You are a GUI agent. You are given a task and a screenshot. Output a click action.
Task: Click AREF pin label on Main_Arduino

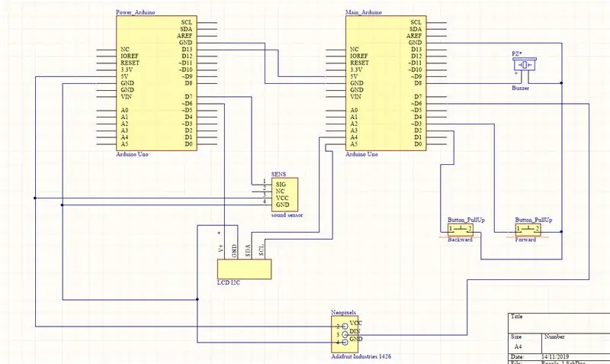point(414,36)
